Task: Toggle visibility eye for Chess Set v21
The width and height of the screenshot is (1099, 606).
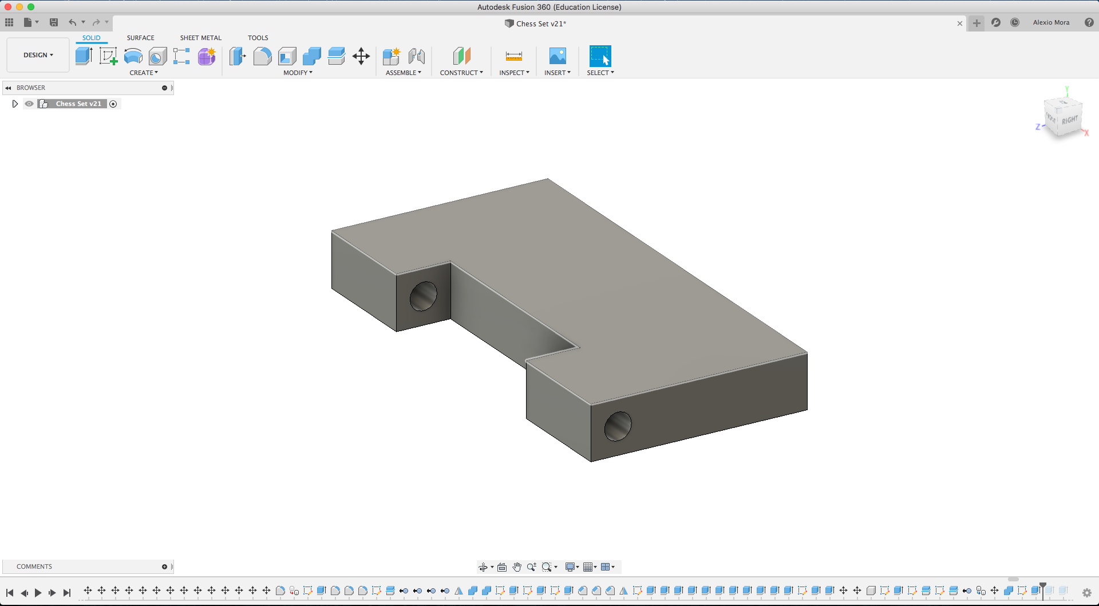Action: point(29,104)
